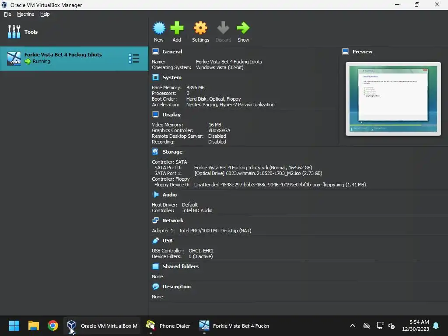
Task: Click the Network section adapter icon
Action: click(x=155, y=220)
